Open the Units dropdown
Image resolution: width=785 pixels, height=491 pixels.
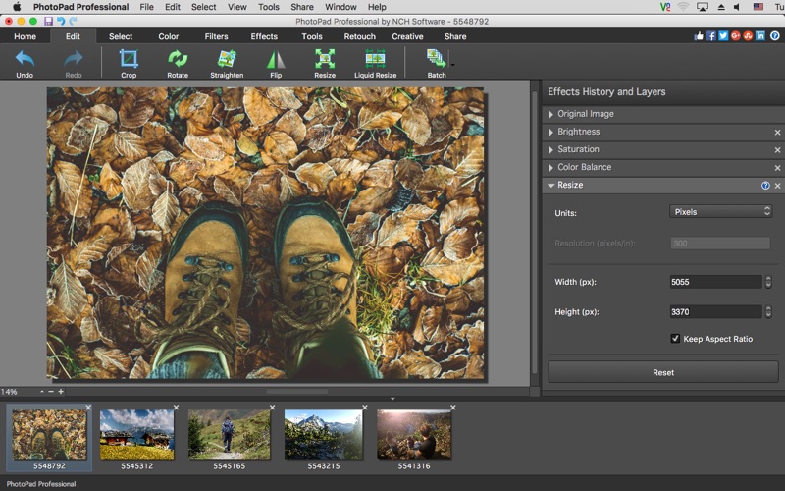click(721, 212)
